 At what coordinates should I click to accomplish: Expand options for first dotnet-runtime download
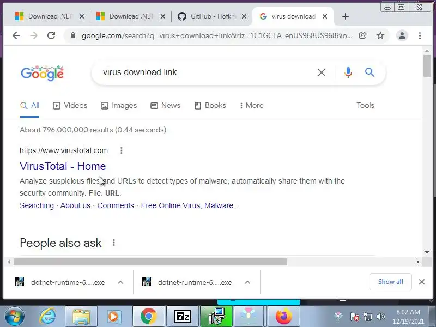click(120, 282)
